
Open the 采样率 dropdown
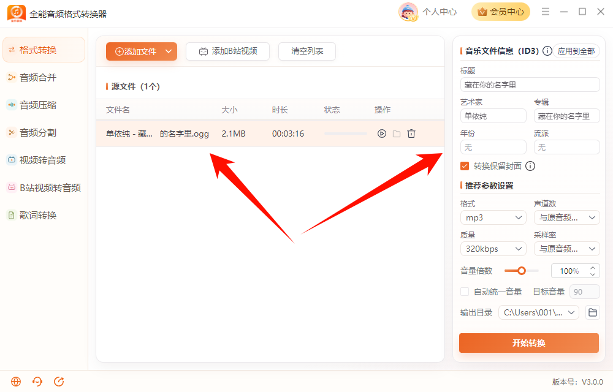pos(567,249)
